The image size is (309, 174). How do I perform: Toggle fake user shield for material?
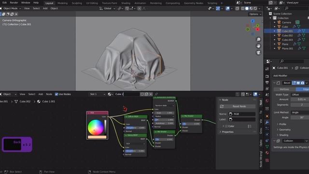click(x=142, y=94)
